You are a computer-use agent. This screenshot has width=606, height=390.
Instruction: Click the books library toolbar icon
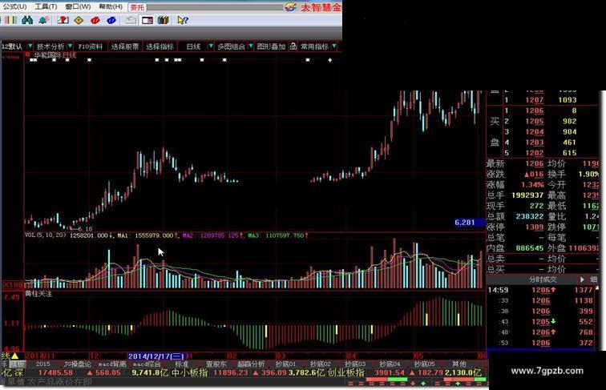click(163, 20)
